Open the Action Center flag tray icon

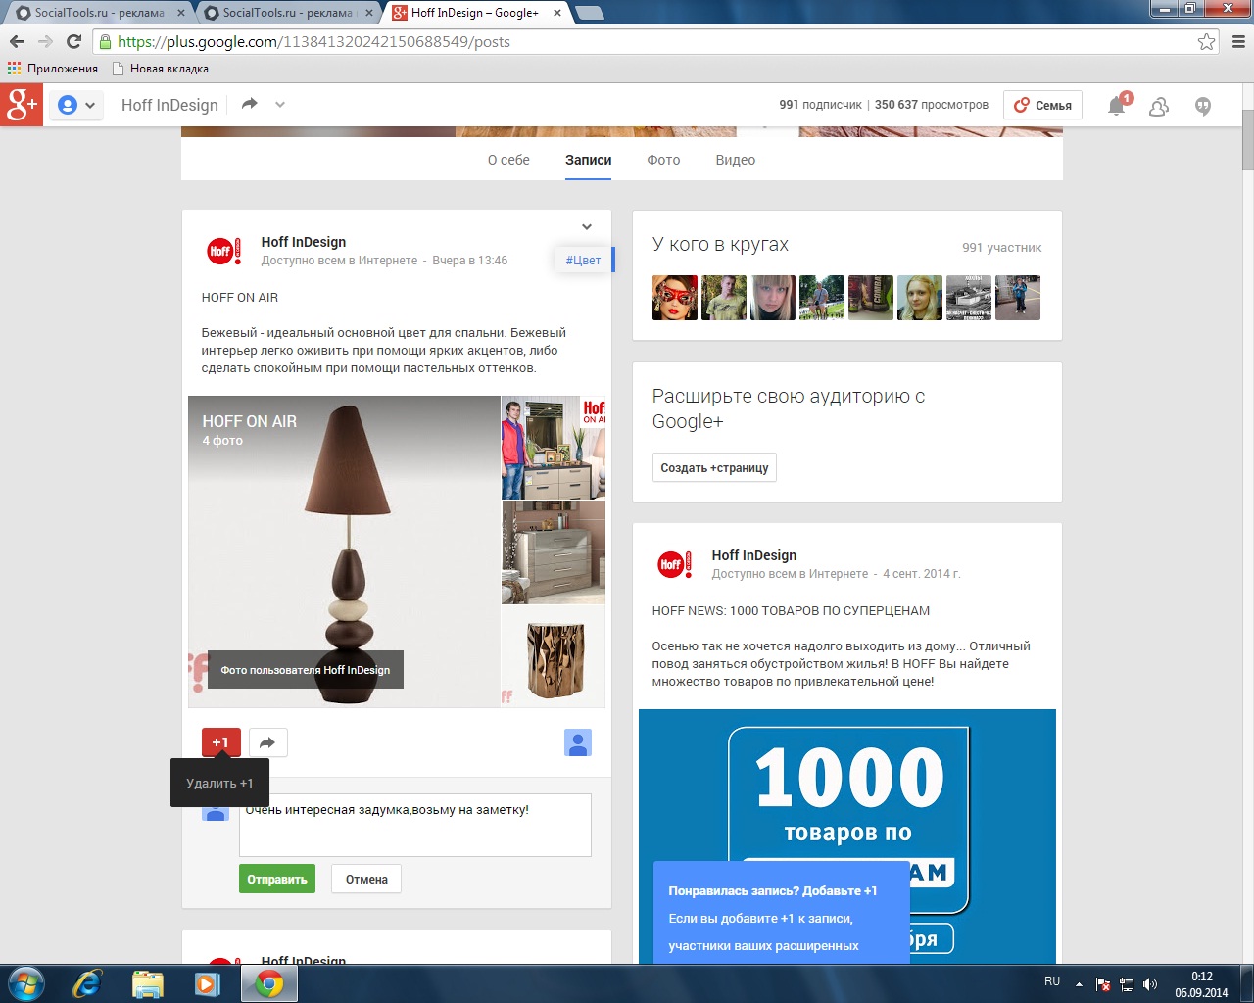[x=1103, y=984]
